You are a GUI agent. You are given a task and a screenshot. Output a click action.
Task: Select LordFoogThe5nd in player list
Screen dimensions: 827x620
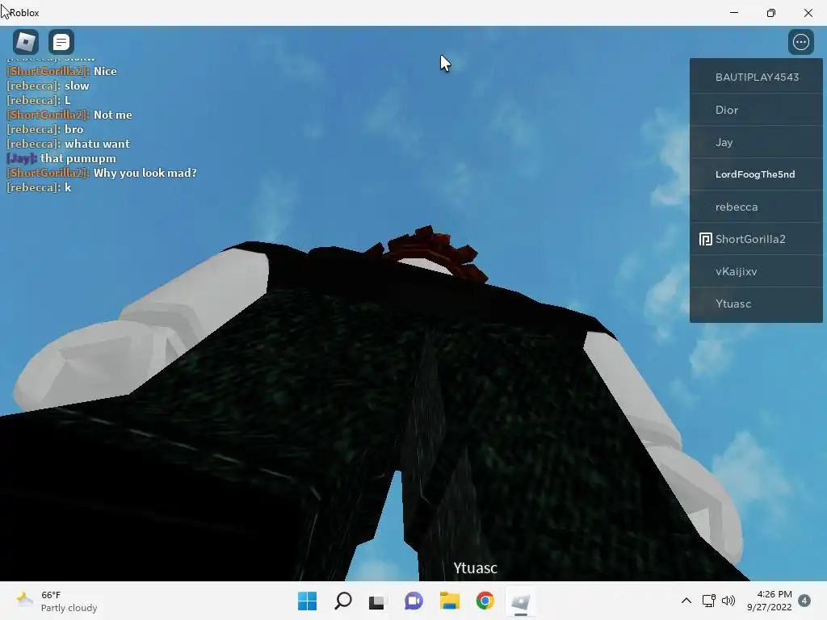[x=756, y=174]
